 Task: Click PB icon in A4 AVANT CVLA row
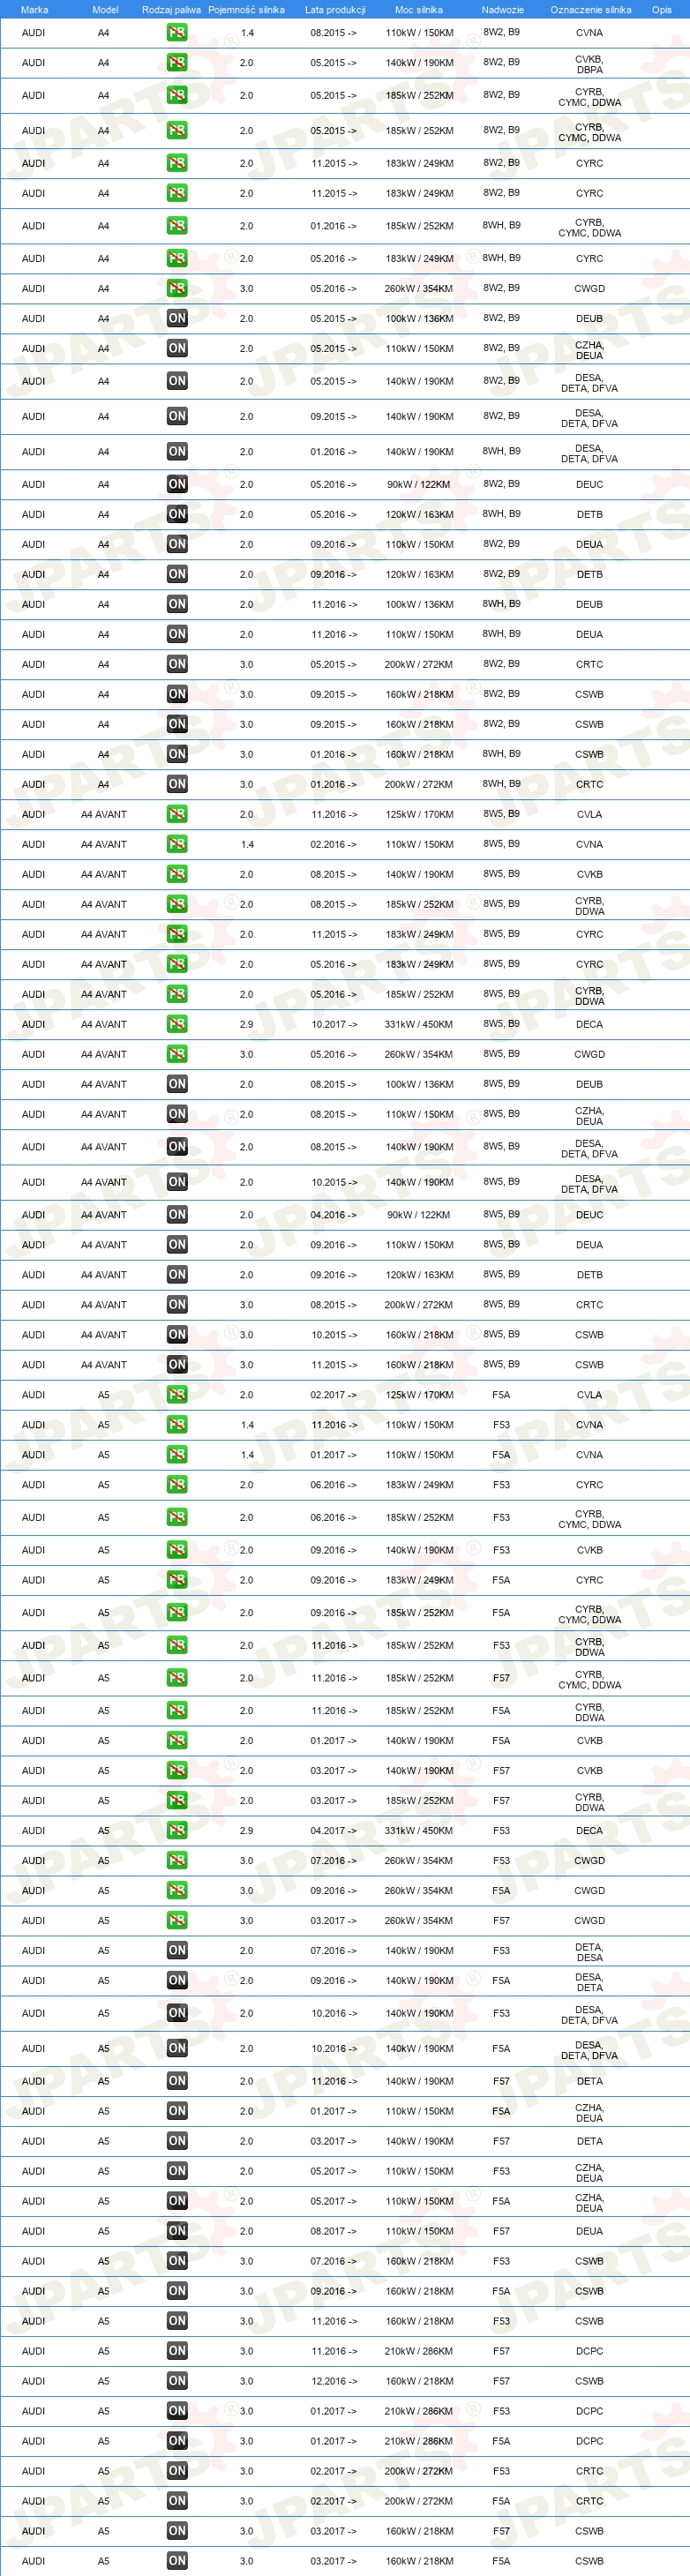pos(177,814)
